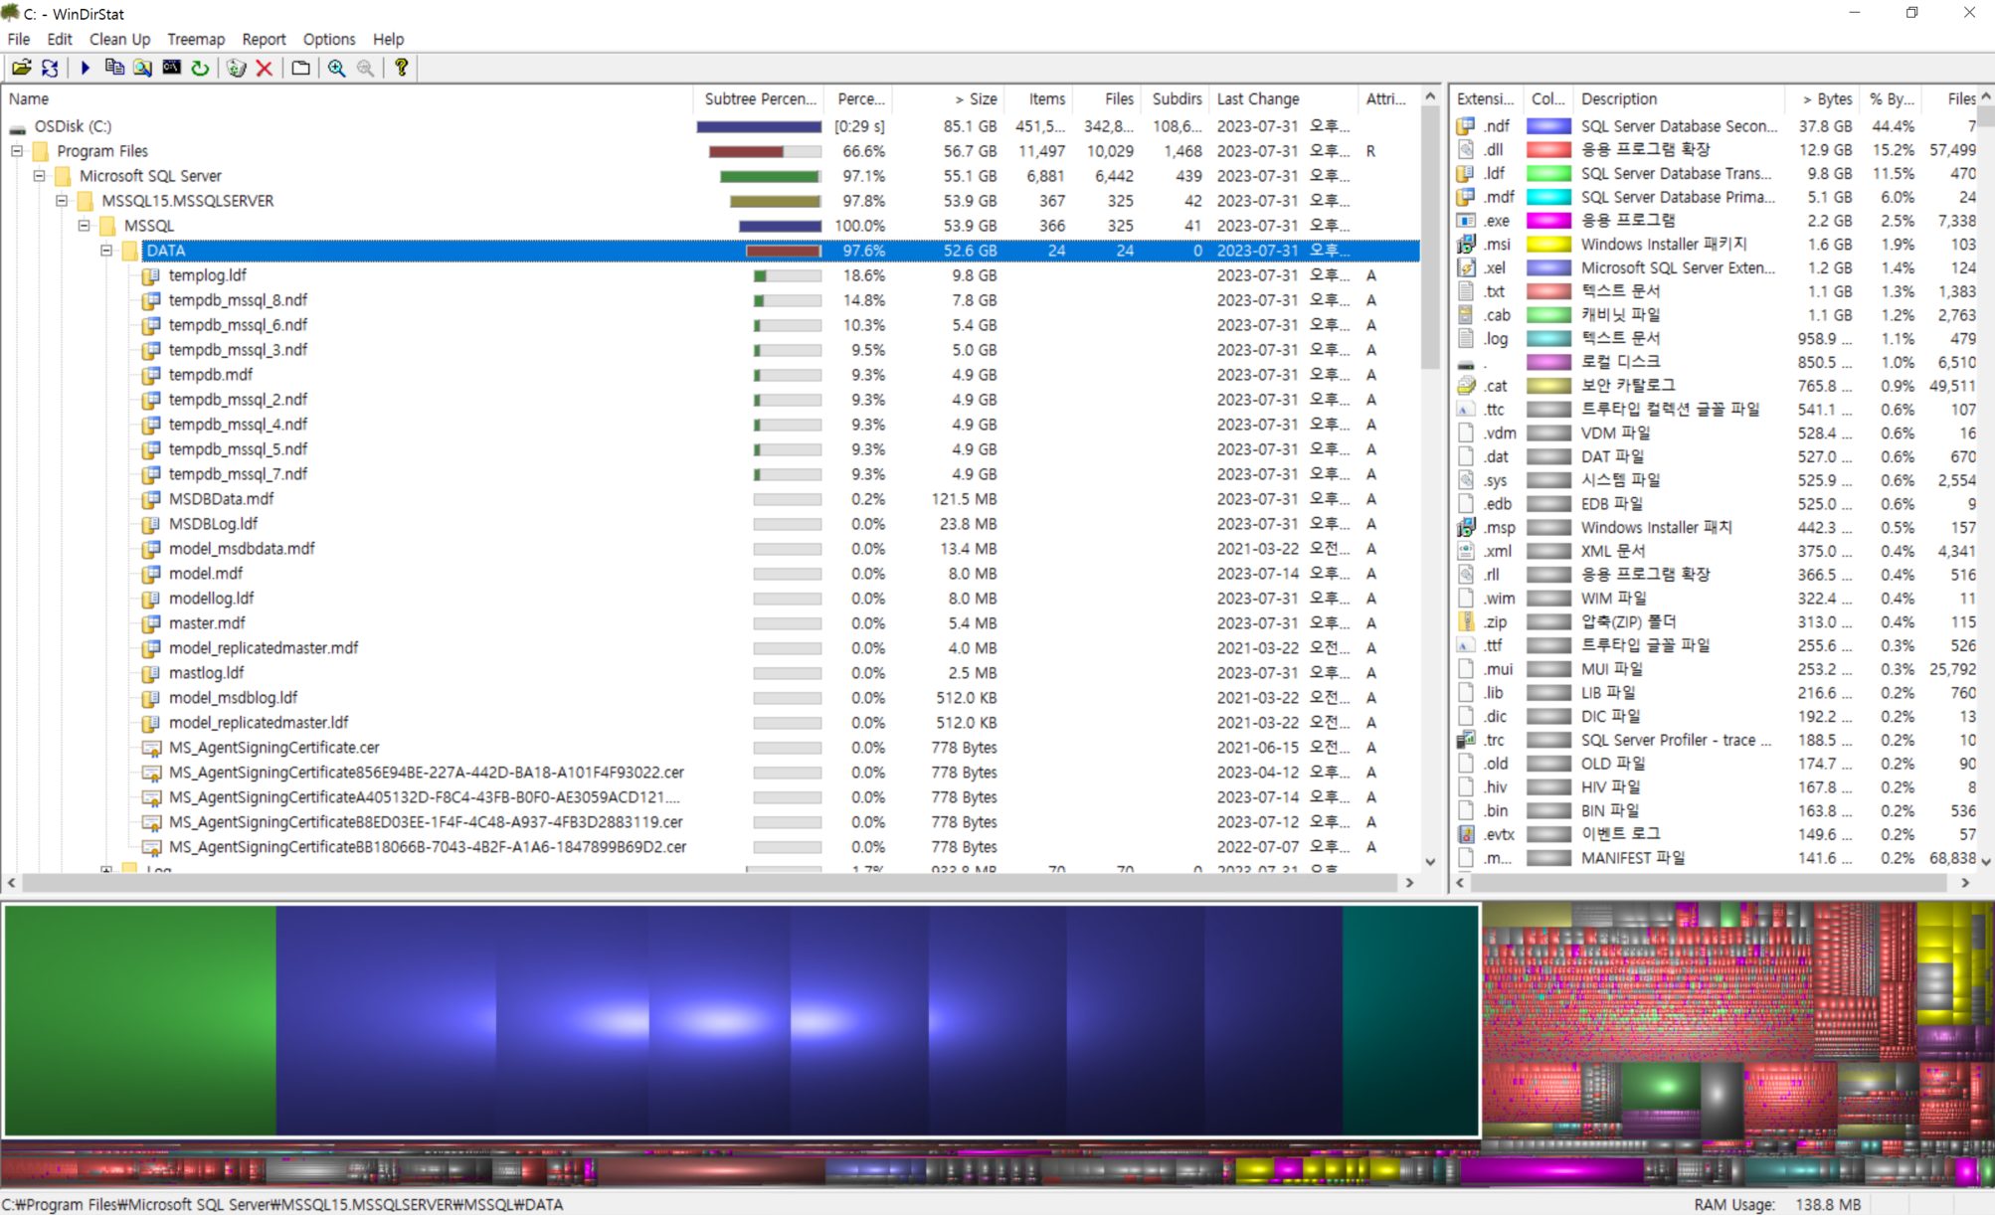The width and height of the screenshot is (1995, 1215).
Task: Select templog.ldf in the file tree
Action: coord(207,275)
